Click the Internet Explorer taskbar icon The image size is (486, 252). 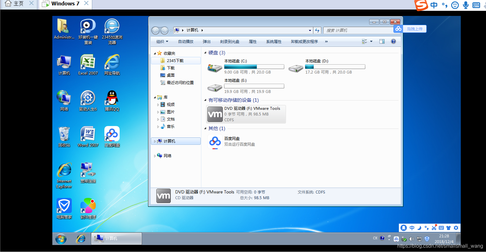click(81, 239)
